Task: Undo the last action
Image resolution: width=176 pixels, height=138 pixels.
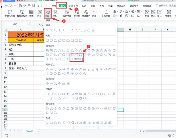Action: tap(38, 5)
